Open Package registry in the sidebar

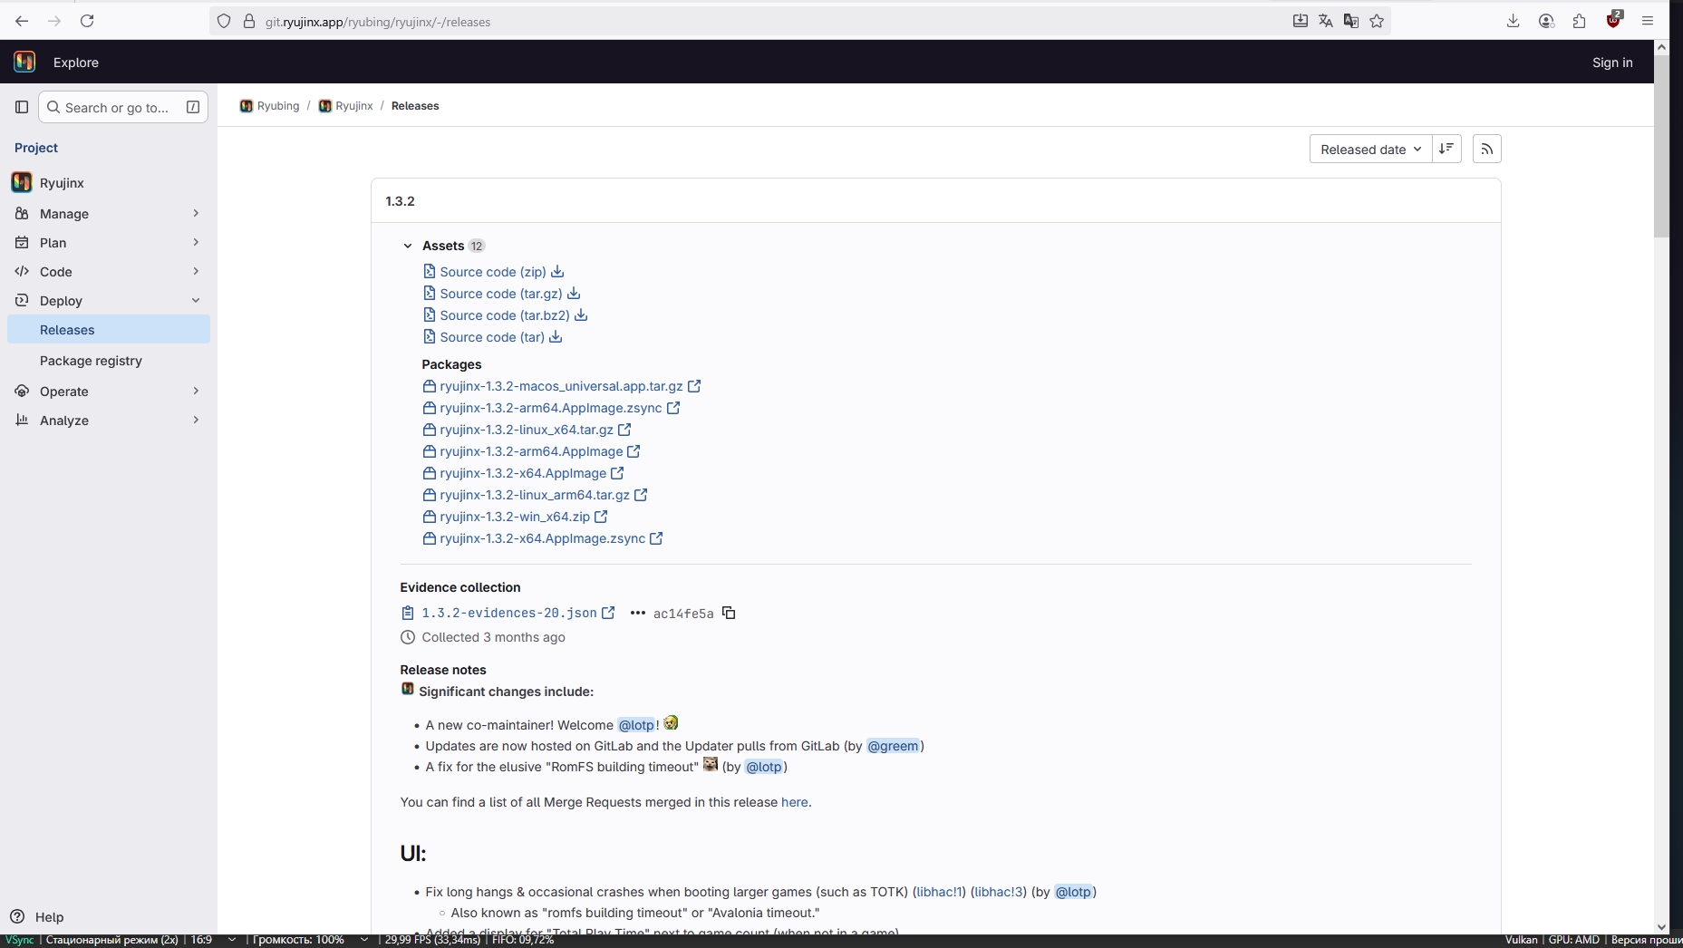point(109,361)
